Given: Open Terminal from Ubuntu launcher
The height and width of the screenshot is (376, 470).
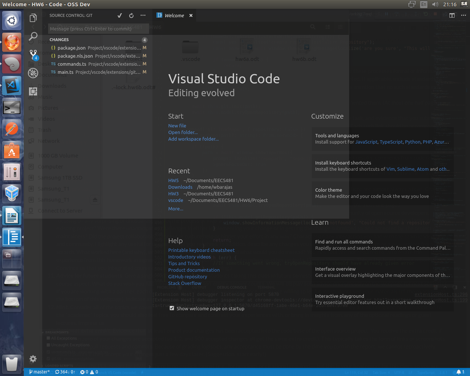Looking at the screenshot, I should pos(12,108).
